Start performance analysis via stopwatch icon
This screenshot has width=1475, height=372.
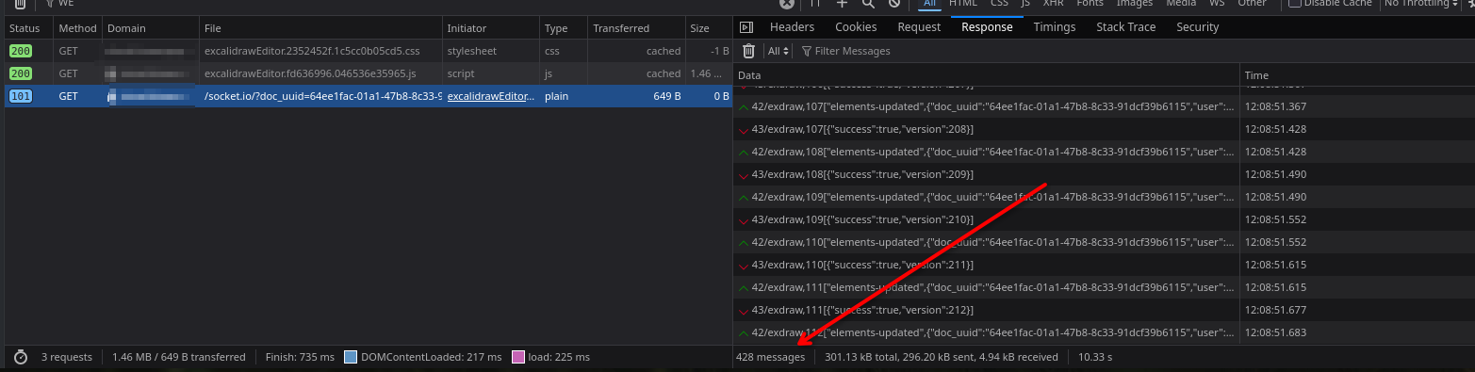[x=21, y=357]
